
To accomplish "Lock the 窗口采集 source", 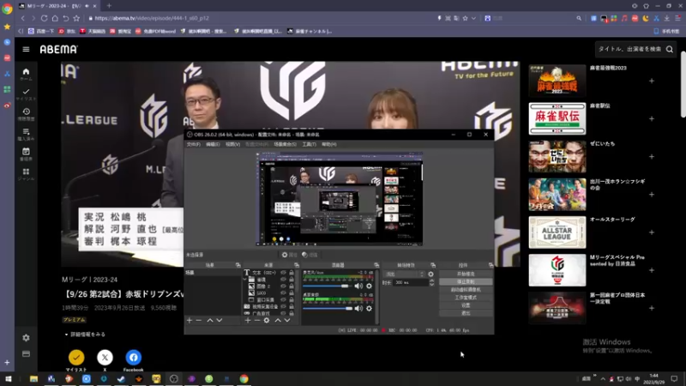I will [292, 299].
